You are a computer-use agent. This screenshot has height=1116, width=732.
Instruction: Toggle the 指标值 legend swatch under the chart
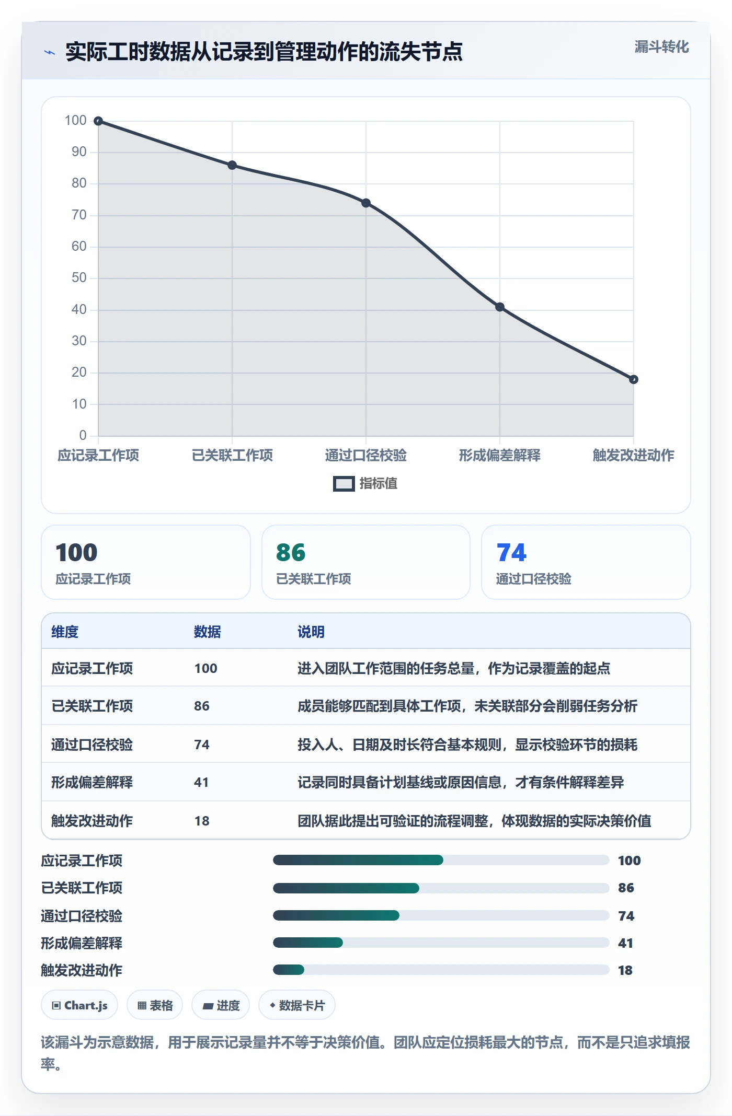click(x=344, y=484)
